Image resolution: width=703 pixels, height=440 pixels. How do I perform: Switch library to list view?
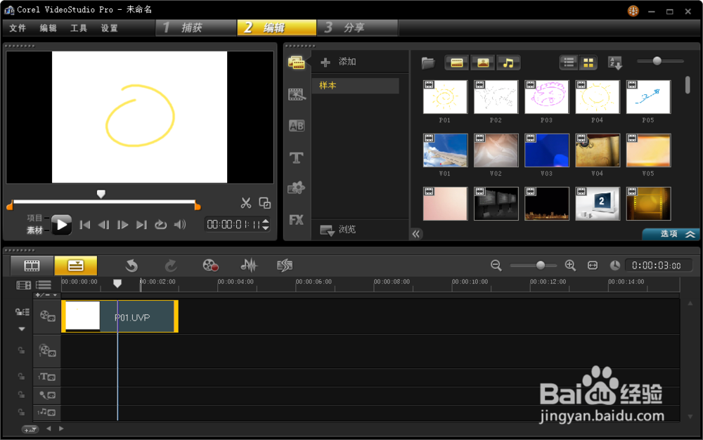pos(569,63)
